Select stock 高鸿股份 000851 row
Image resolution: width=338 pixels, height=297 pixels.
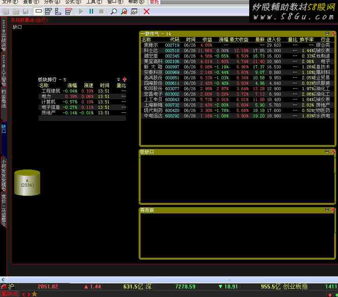tap(237, 78)
